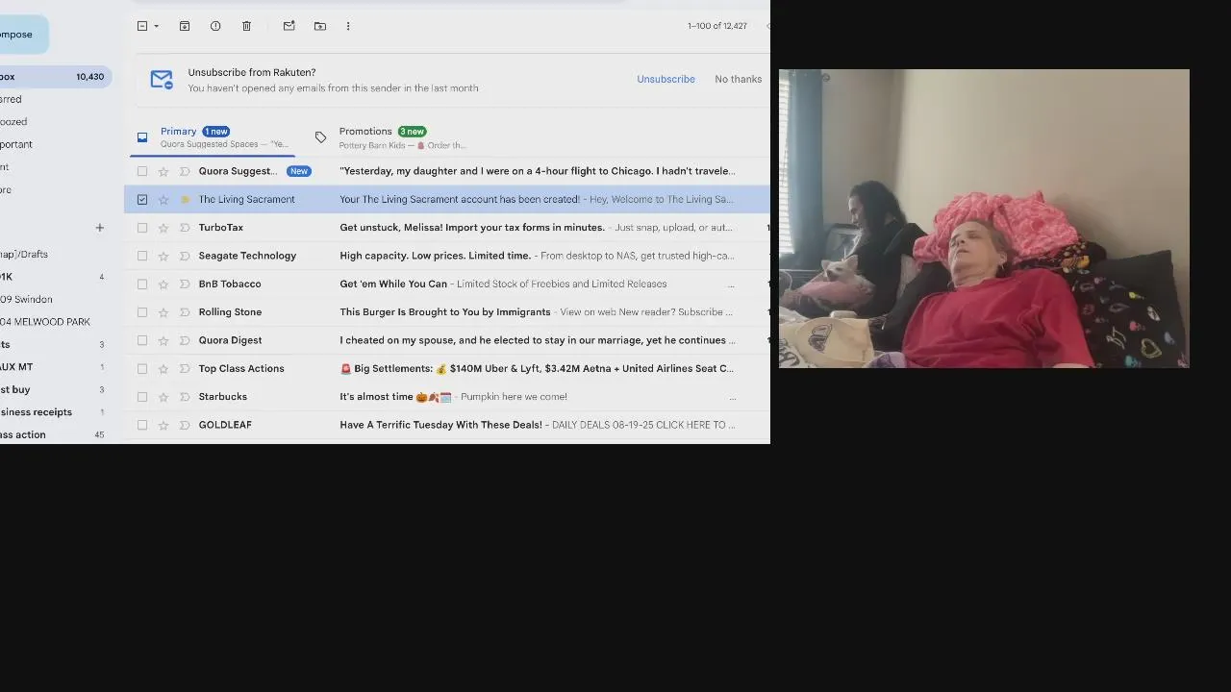
Task: Open the Starred folder in sidebar
Action: 11,99
